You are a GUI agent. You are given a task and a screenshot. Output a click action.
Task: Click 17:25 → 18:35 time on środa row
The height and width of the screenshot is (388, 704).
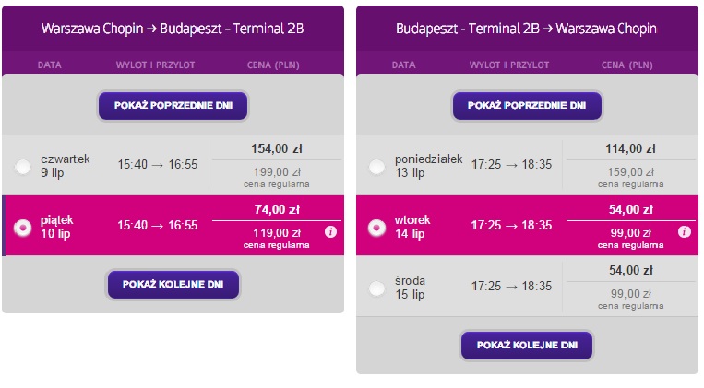click(511, 287)
